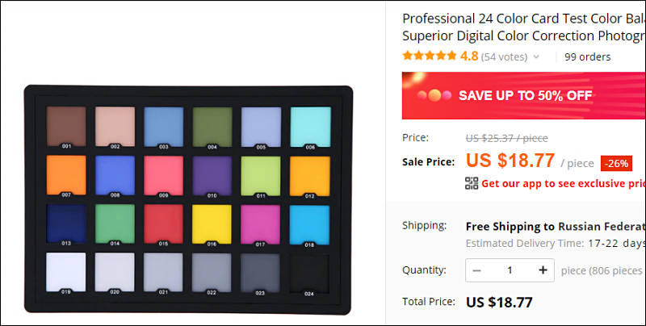Click the 99 orders text
The width and height of the screenshot is (646, 326).
pos(588,56)
